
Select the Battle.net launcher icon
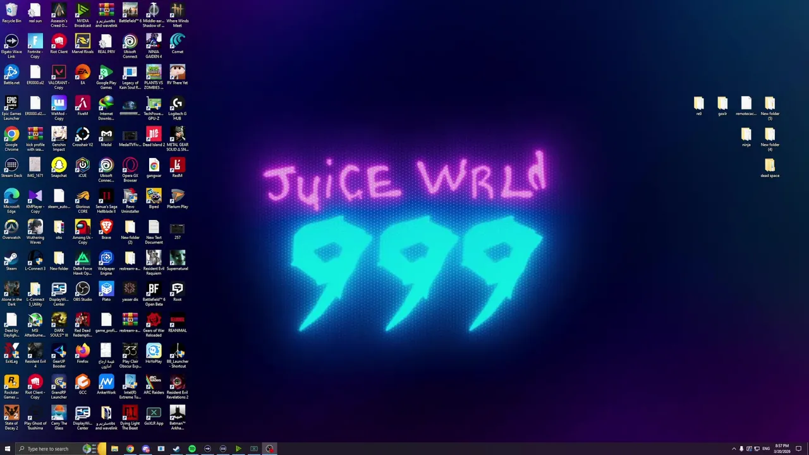click(x=11, y=75)
